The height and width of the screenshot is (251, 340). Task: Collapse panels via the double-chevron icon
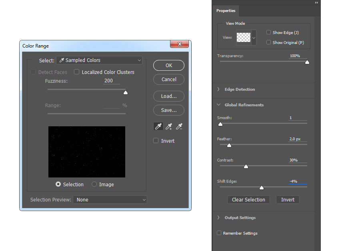(316, 3)
